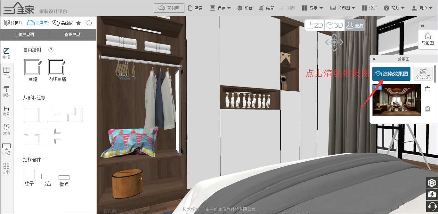
Task: Open the 查找户型 tab
Action: click(x=72, y=34)
